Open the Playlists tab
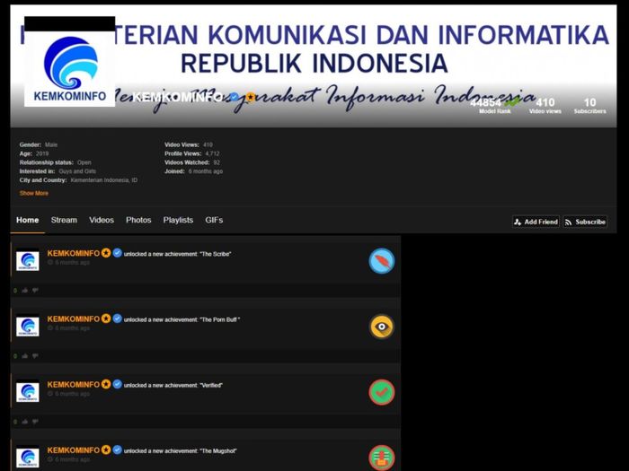This screenshot has width=629, height=471. click(x=178, y=220)
